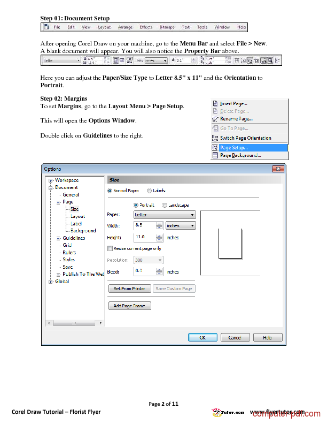Click Save Custom Page button

point(174,289)
